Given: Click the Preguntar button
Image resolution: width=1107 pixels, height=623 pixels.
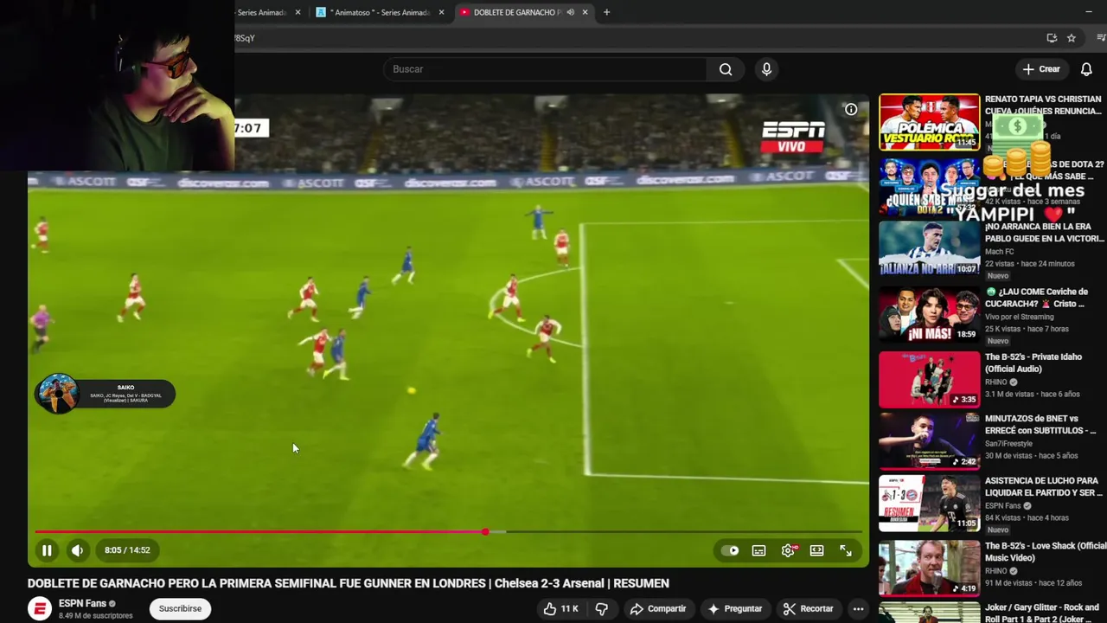Looking at the screenshot, I should point(735,609).
